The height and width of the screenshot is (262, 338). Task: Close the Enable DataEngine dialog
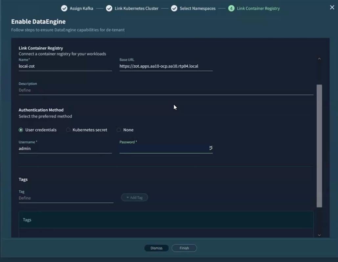click(x=332, y=7)
